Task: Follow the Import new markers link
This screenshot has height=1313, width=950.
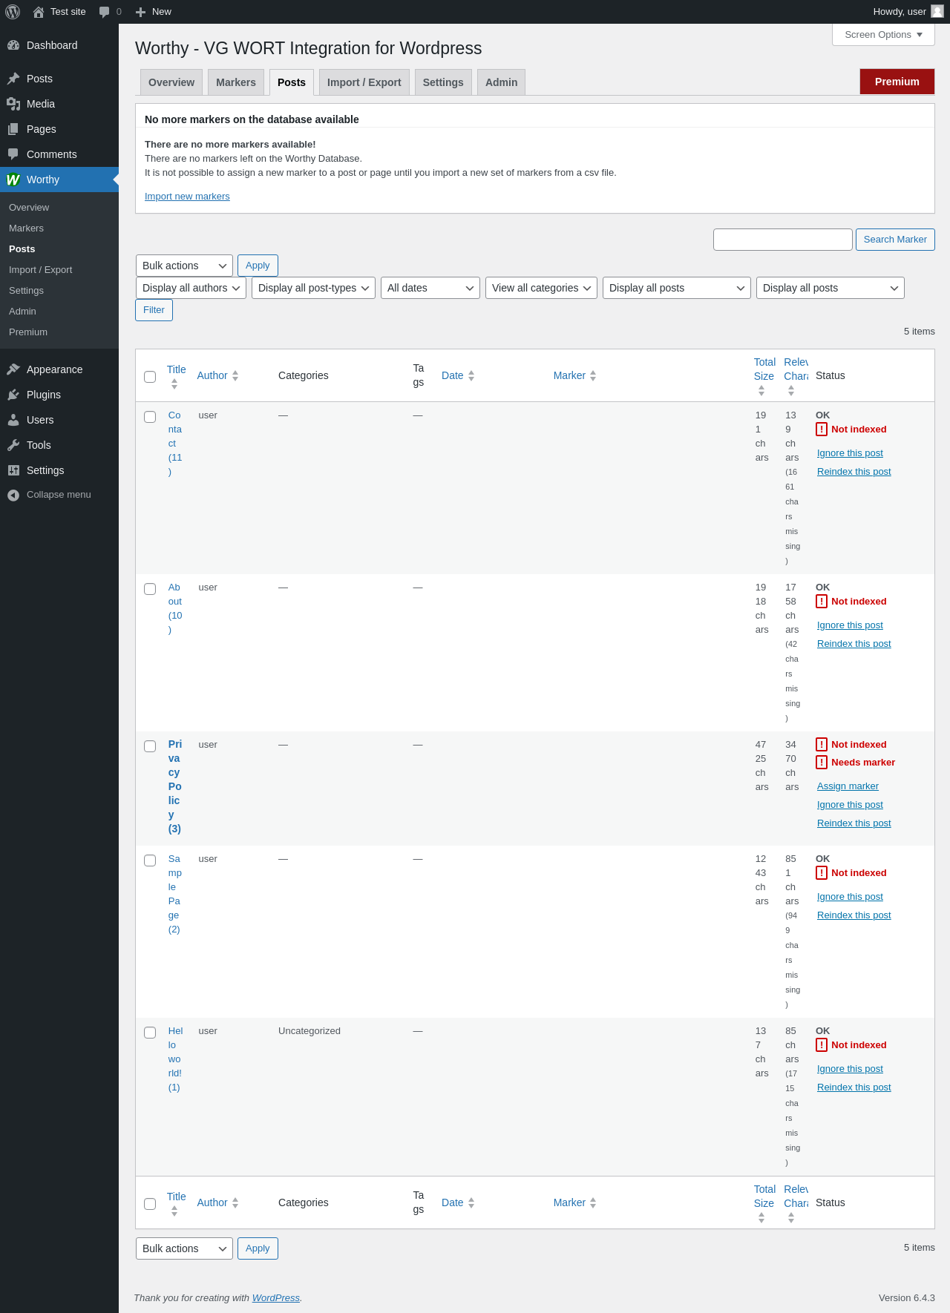Action: tap(187, 197)
